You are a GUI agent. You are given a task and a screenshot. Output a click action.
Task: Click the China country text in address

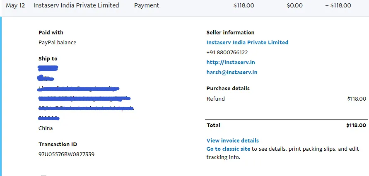(46, 128)
